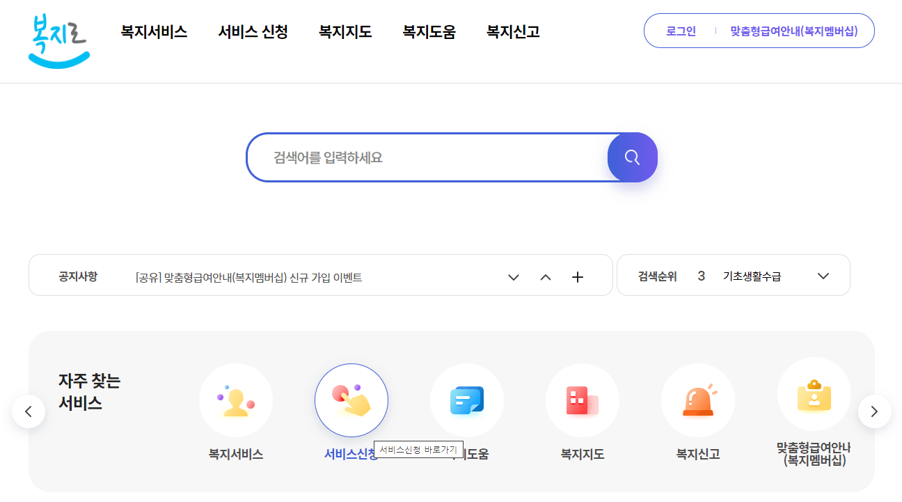Click 맞춤형급여안내(복지멤버십) header link

[x=794, y=31]
